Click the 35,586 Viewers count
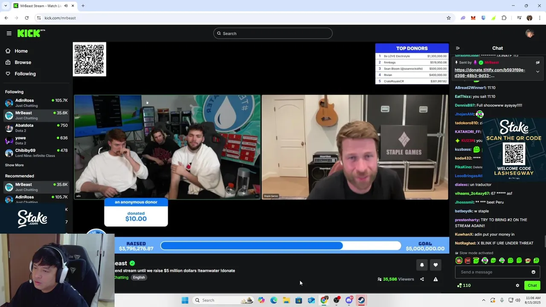The height and width of the screenshot is (307, 546). (x=395, y=279)
